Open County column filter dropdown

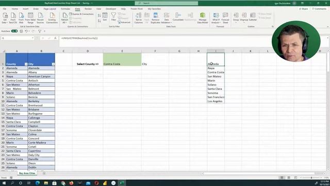(26, 64)
